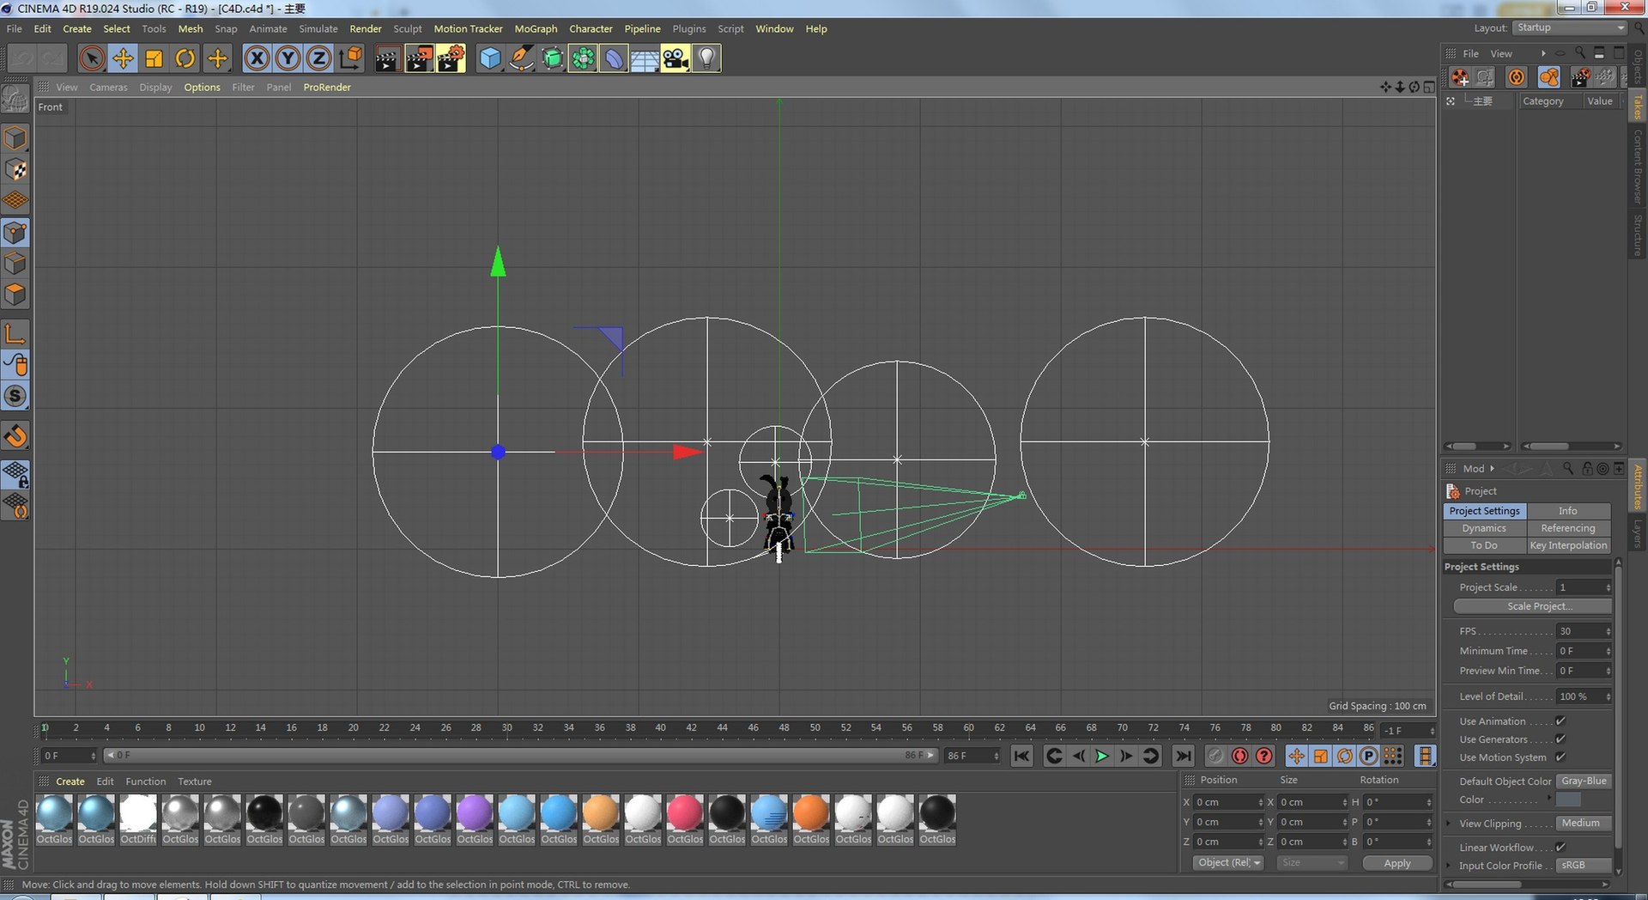Toggle Y axis lock
Screen dimensions: 1648x900
(288, 58)
